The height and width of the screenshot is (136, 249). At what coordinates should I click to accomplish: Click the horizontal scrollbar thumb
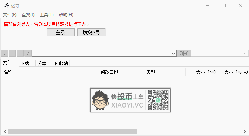[73, 132]
